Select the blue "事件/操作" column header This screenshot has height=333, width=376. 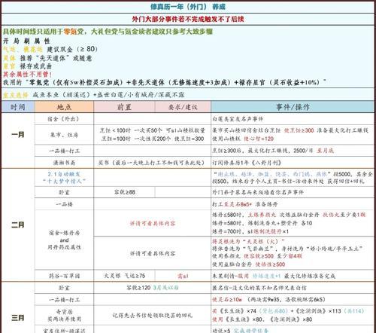coord(293,107)
